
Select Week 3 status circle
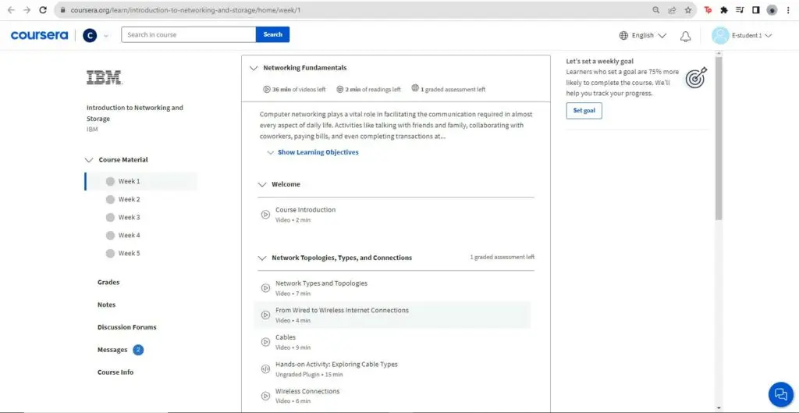[x=110, y=217]
